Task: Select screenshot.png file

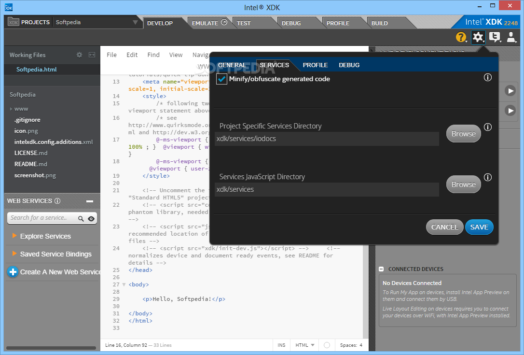Action: [35, 175]
